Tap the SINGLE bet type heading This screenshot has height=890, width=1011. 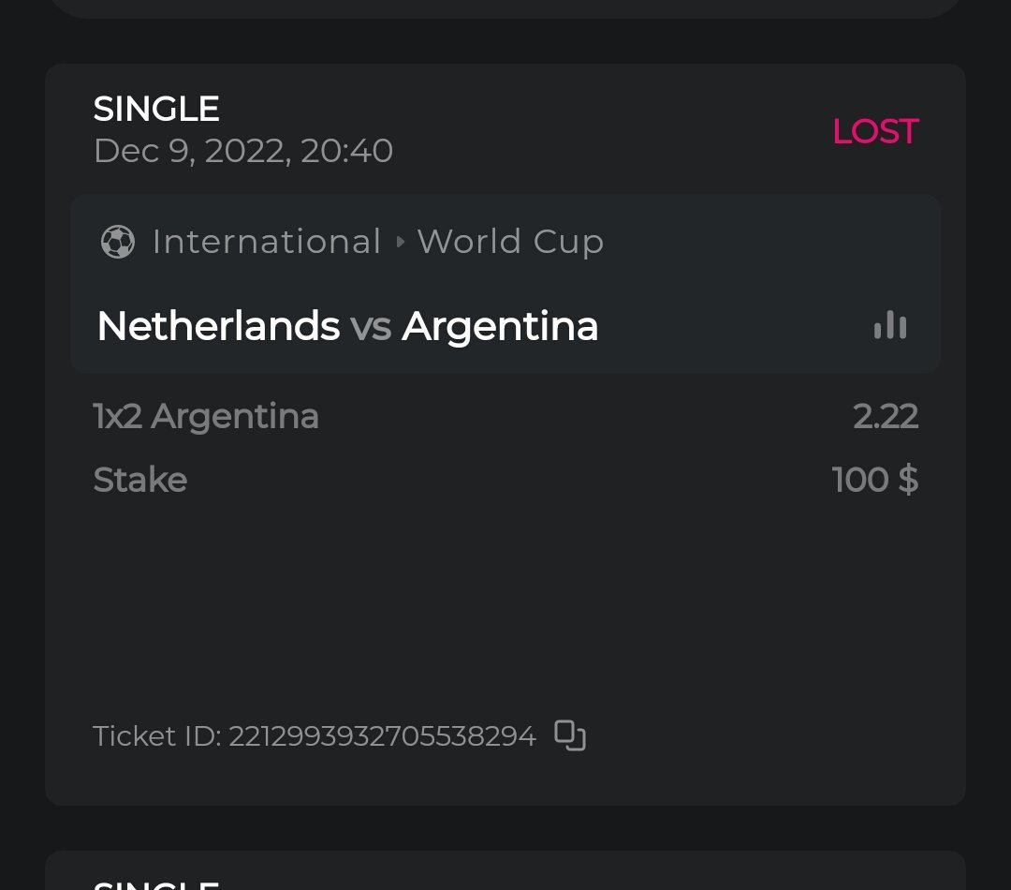coord(156,109)
